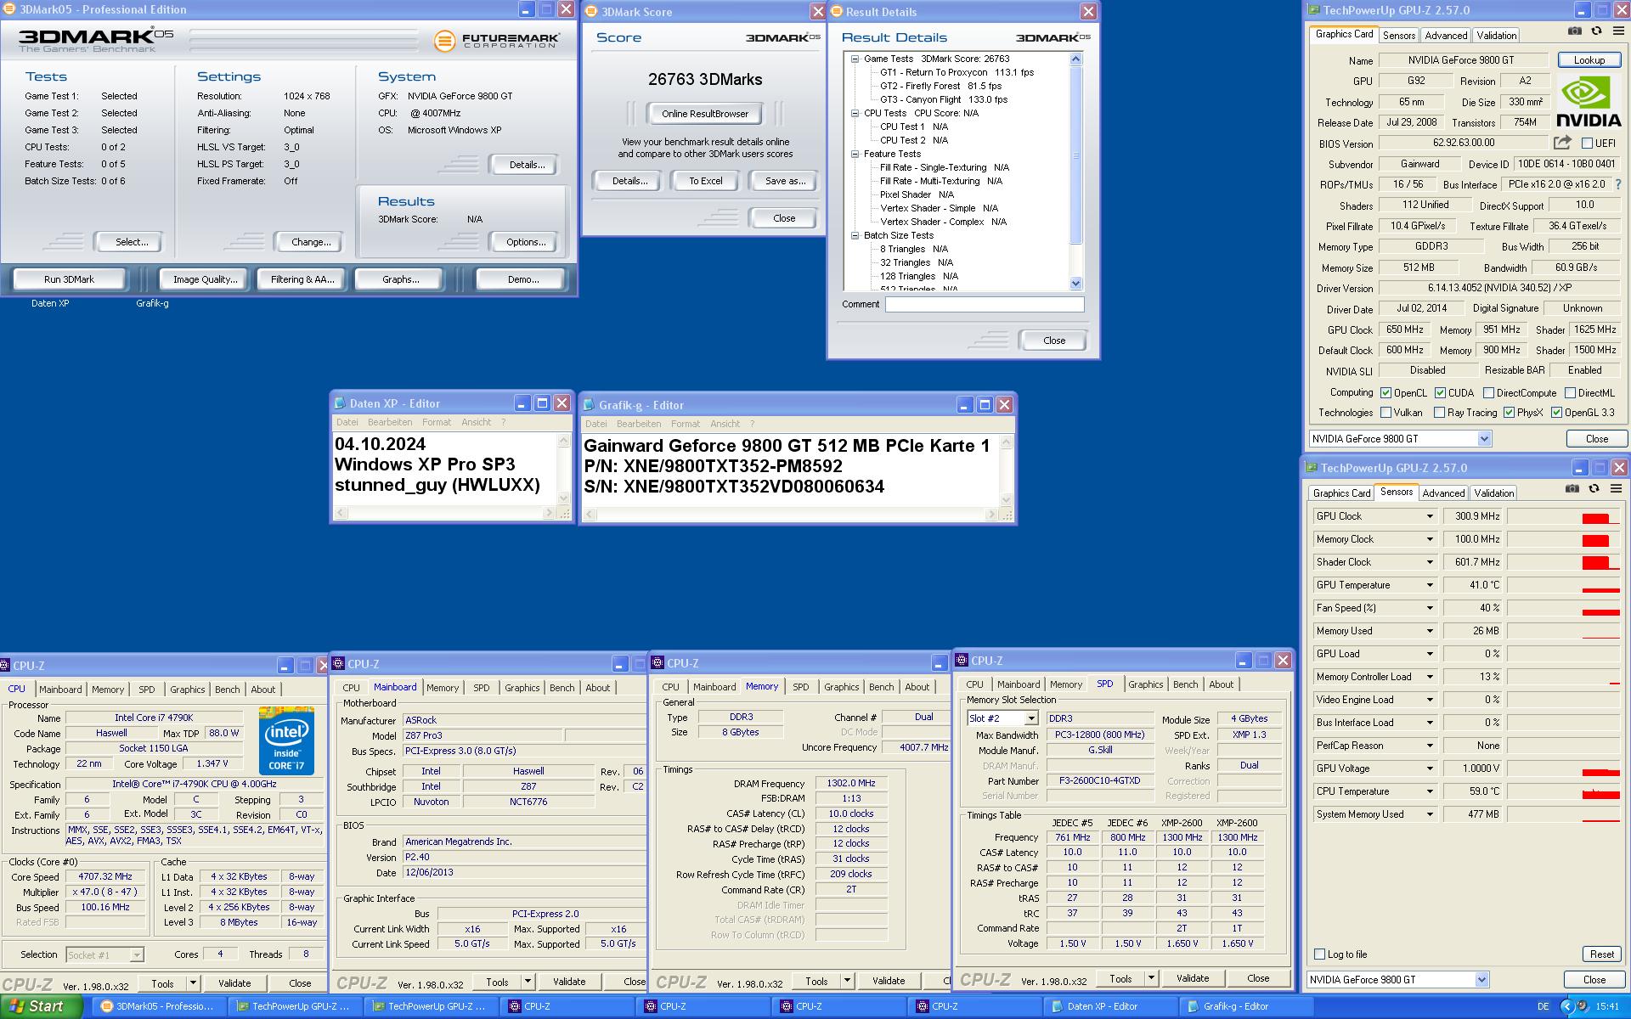Screen dimensions: 1631x1019
Task: Toggle the DirectCompute checkbox
Action: [x=1488, y=393]
